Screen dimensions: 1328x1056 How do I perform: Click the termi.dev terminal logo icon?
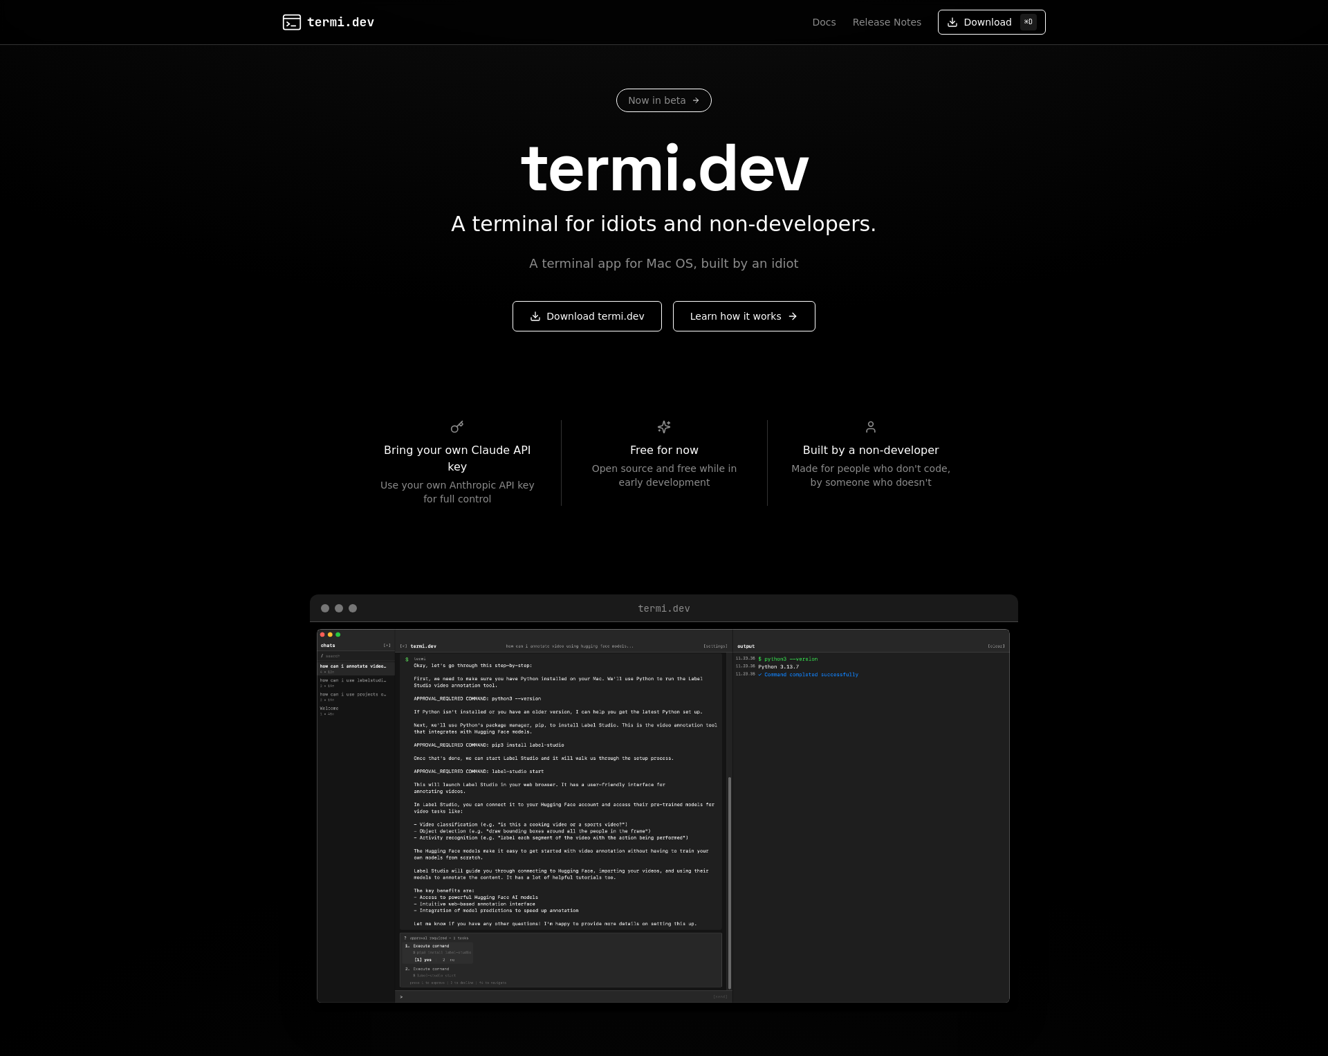pos(292,22)
